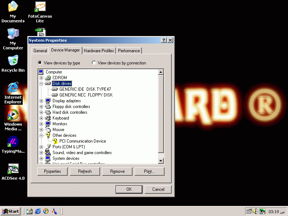Expand the CDROM node
This screenshot has width=288, height=216.
(41, 78)
